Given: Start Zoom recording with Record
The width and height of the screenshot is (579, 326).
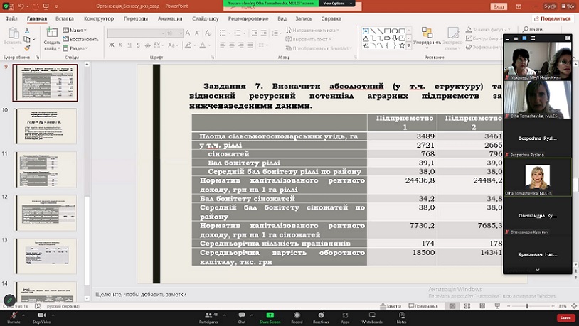Looking at the screenshot, I should tap(297, 317).
